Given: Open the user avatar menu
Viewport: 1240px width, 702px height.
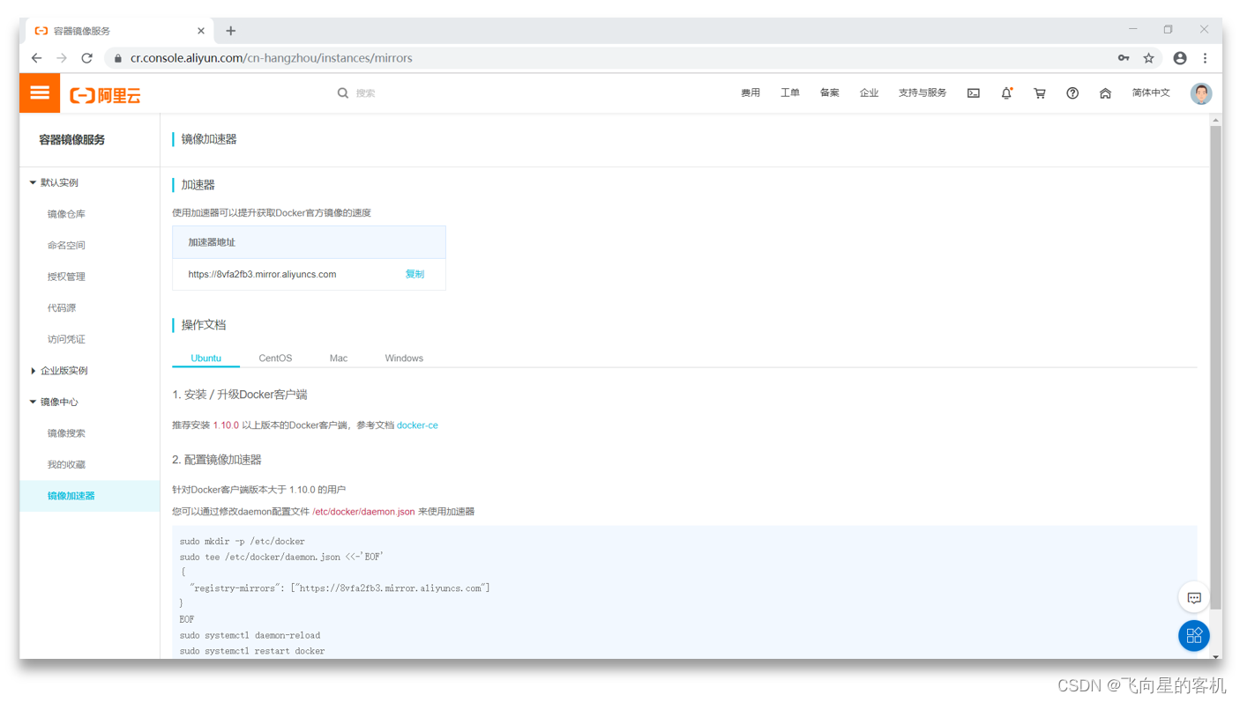Looking at the screenshot, I should 1201,93.
